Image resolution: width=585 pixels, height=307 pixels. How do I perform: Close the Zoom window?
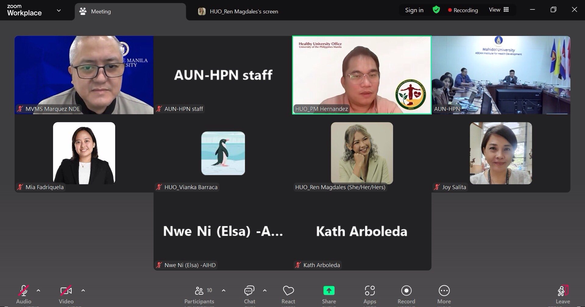[574, 10]
